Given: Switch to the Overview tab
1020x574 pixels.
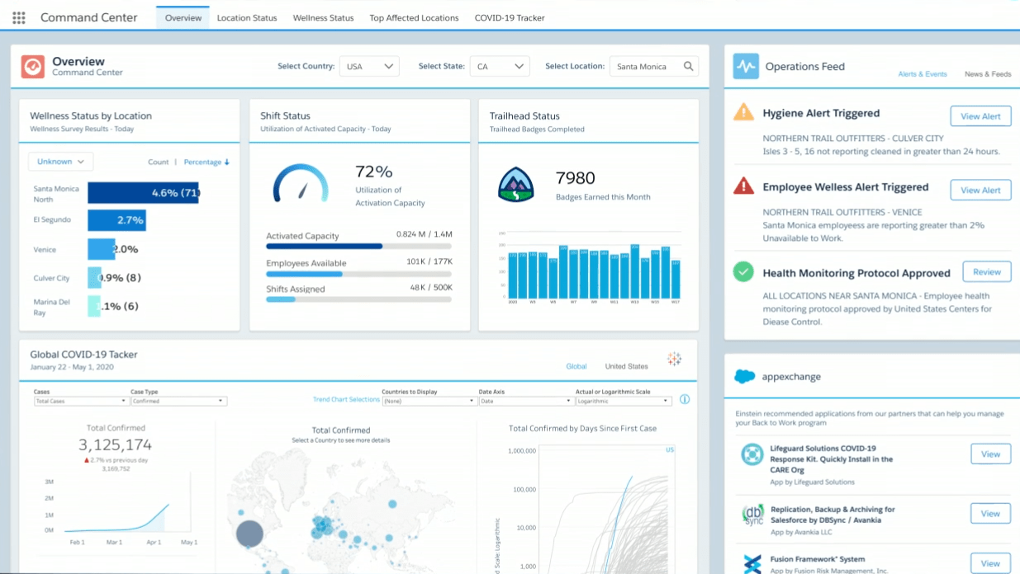Looking at the screenshot, I should pos(183,17).
